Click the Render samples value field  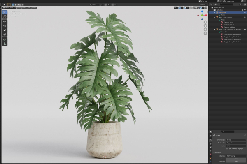pos(236,159)
